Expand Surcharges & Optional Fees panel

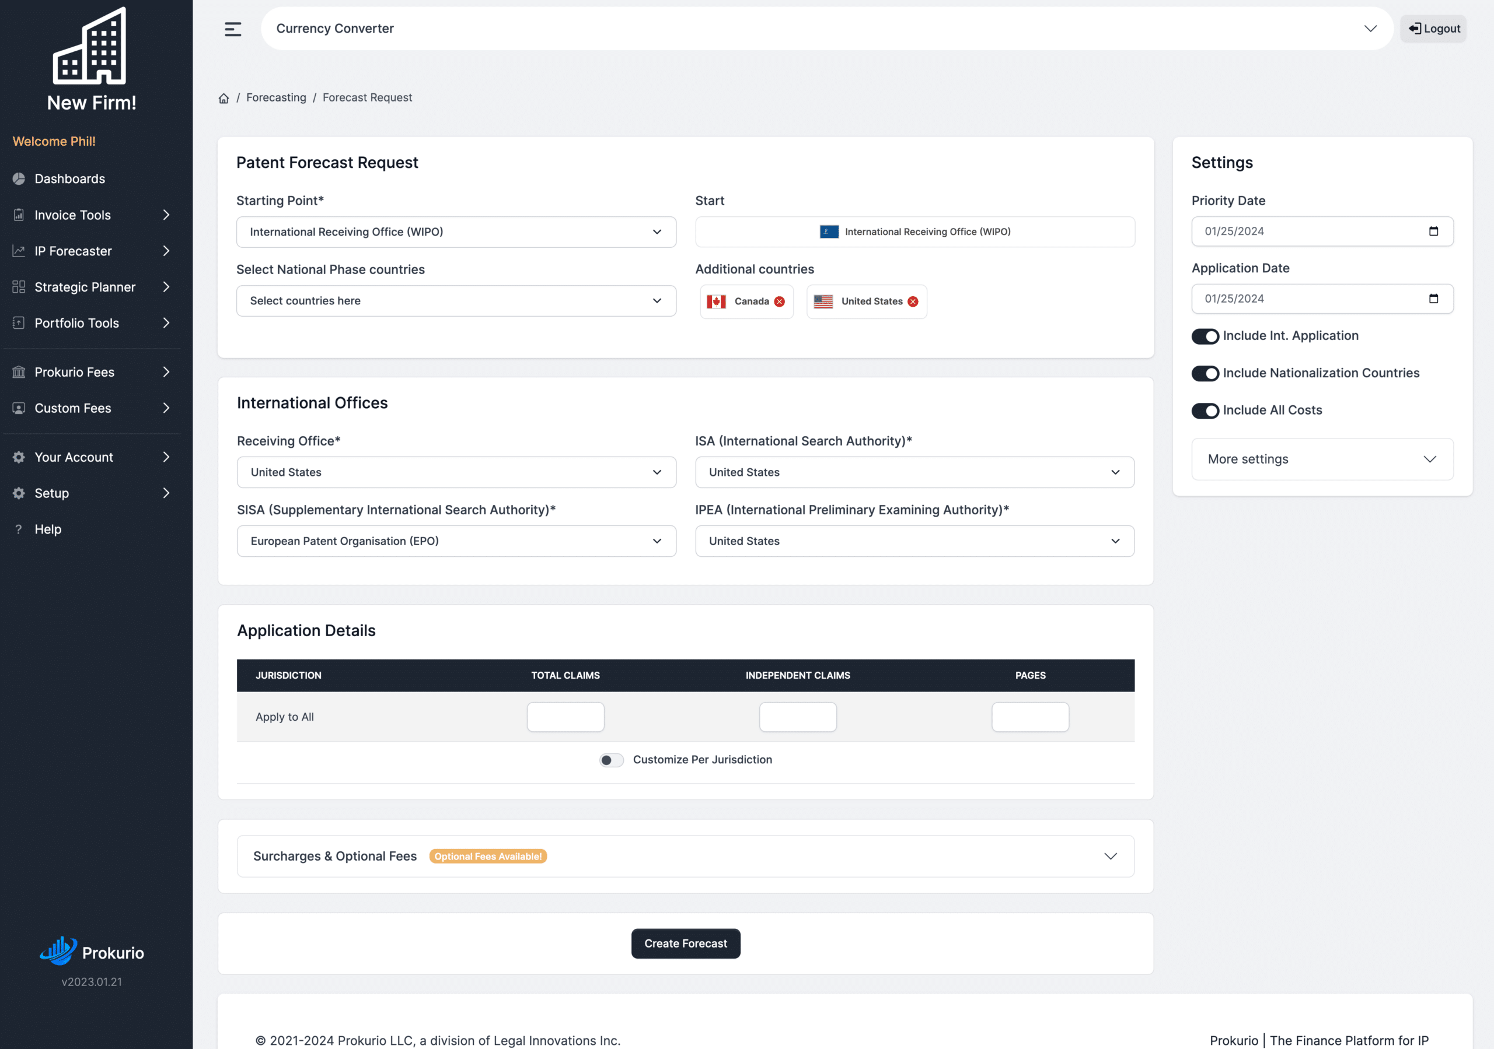point(685,857)
